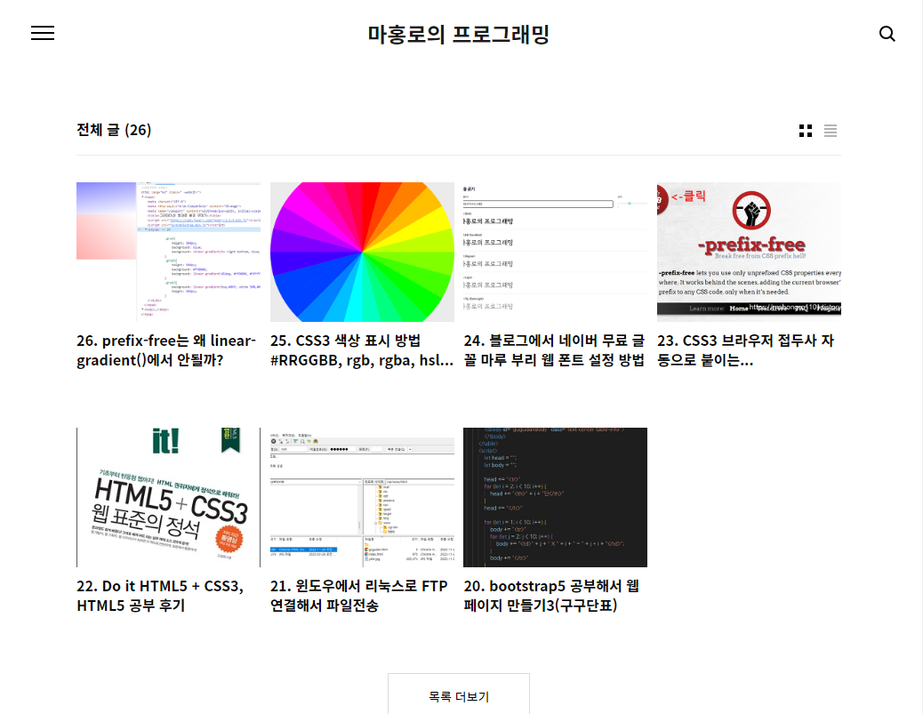
Task: Open post title '26. prefix-free는 왜 linear-gradient()에서 안될까?'
Action: (166, 350)
